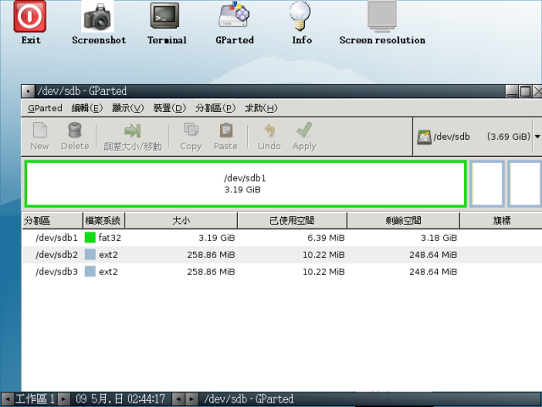Click the 3.18 GiB unused space cell
Screen dimensions: 542x407
pos(439,237)
